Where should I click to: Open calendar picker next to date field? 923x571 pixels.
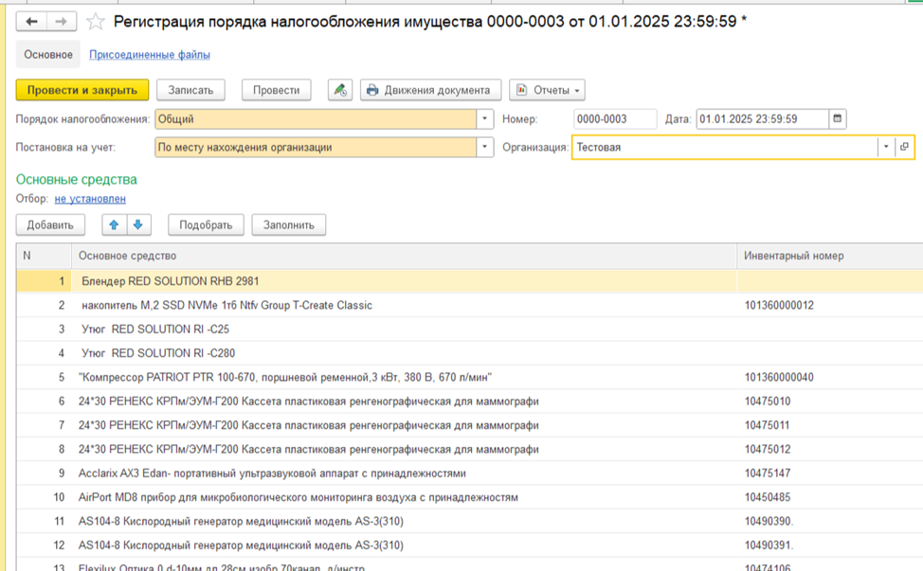coord(837,118)
